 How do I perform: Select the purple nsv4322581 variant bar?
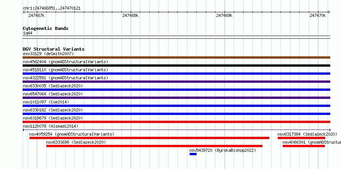[176, 82]
